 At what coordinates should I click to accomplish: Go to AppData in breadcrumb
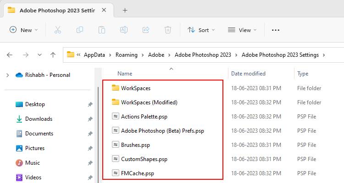(94, 55)
